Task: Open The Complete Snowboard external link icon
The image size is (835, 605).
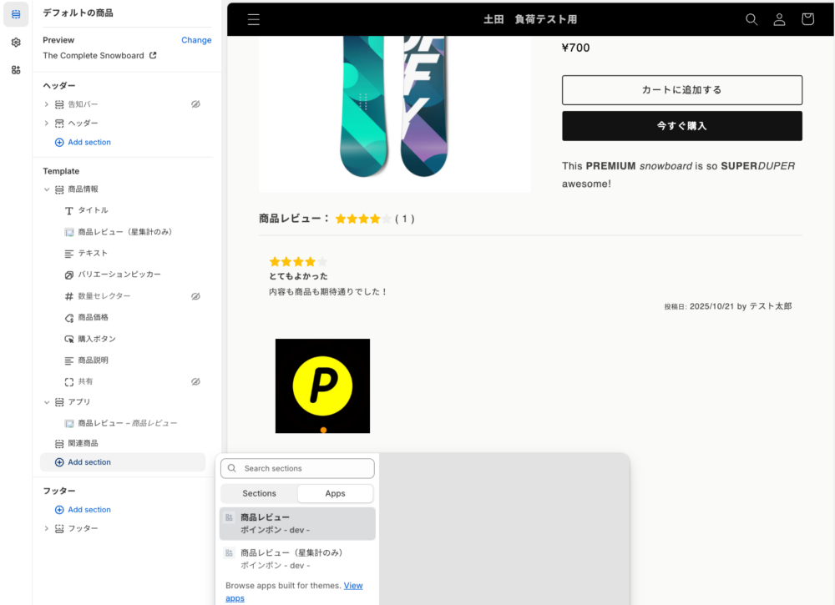Action: coord(153,56)
